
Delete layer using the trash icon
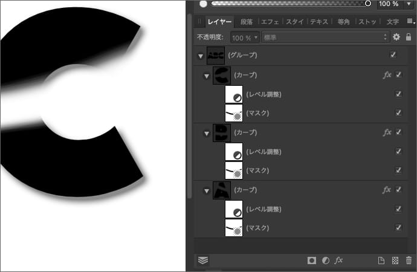tap(409, 261)
